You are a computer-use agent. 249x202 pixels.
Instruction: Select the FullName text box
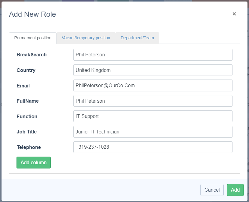153,101
